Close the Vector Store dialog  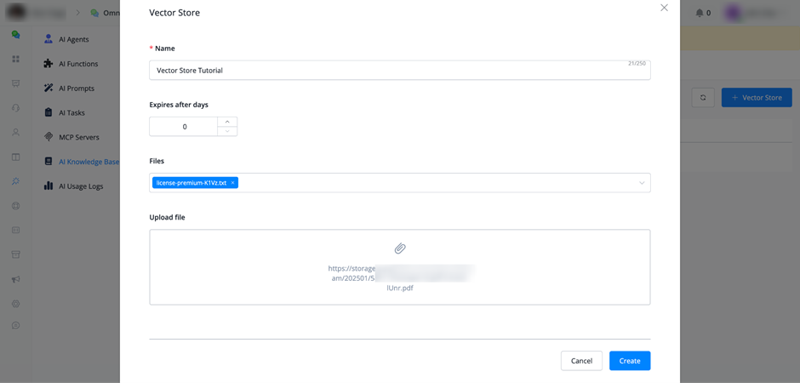click(x=664, y=9)
